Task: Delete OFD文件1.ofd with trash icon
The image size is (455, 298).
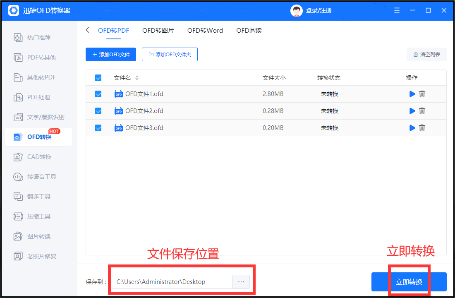Action: (422, 94)
